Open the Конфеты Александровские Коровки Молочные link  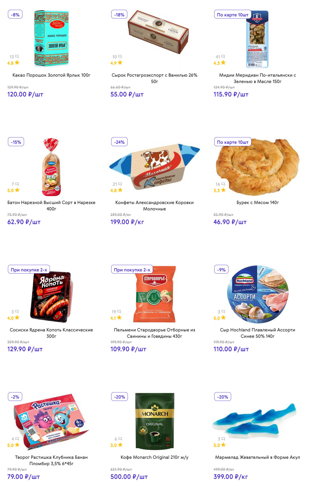155,206
